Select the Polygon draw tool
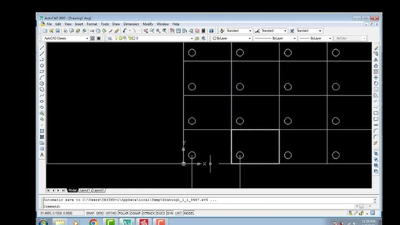 (42, 65)
